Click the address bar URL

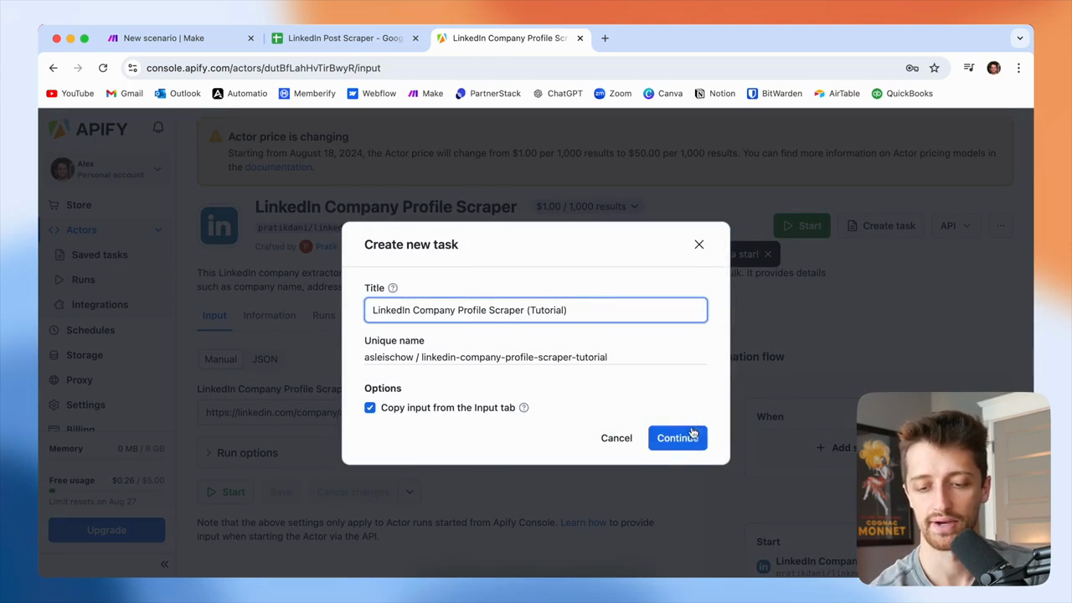[x=263, y=68]
